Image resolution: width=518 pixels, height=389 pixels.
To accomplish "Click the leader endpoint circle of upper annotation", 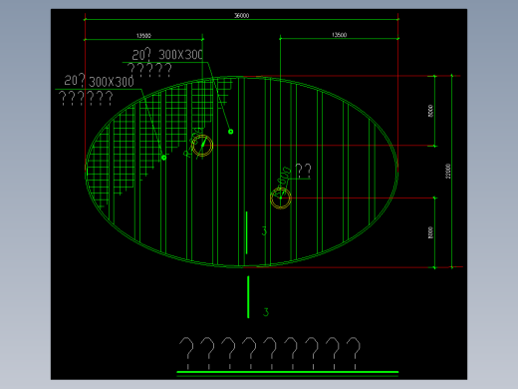I will click(x=231, y=132).
